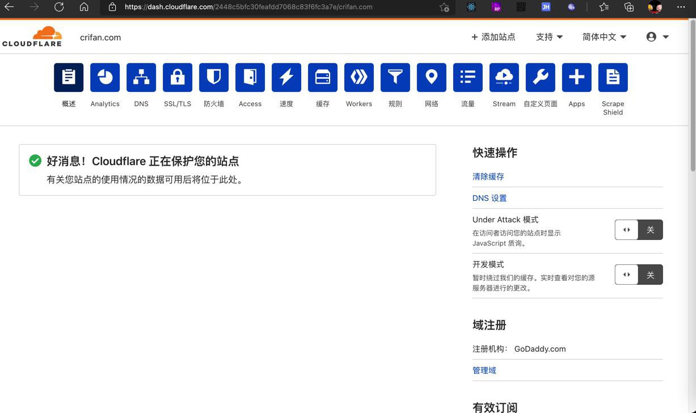Click the QR code extension icon
Screen dimensions: 696x413
[521, 7]
